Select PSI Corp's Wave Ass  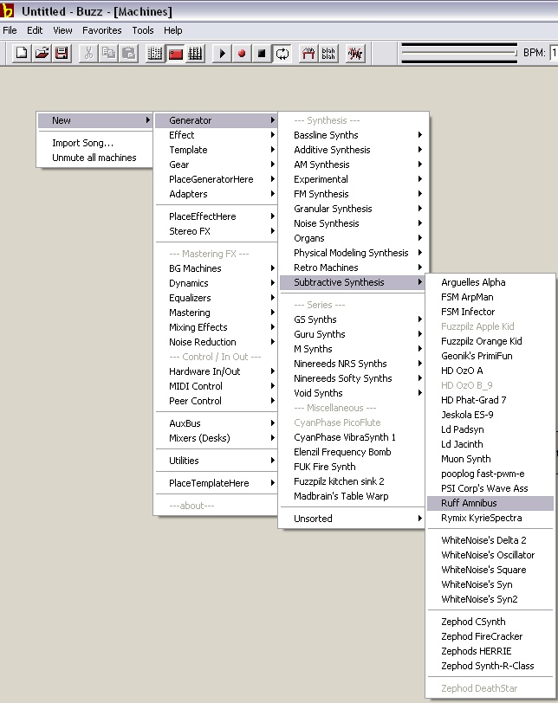490,488
